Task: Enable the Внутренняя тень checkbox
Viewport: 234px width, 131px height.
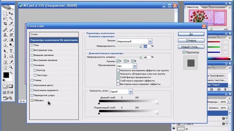Action: click(32, 50)
